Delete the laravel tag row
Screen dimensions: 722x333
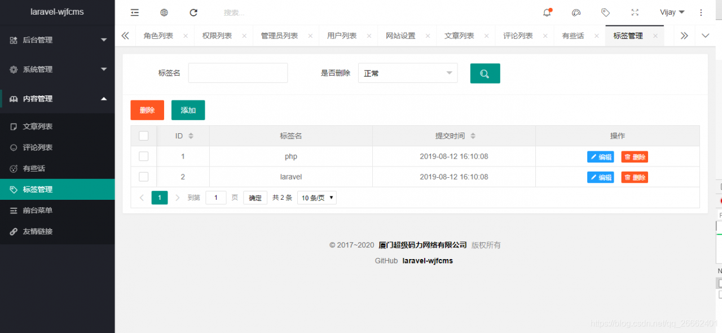coord(635,177)
